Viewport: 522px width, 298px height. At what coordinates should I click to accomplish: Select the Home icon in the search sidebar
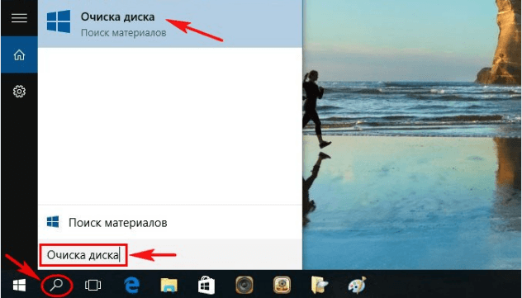click(x=19, y=54)
